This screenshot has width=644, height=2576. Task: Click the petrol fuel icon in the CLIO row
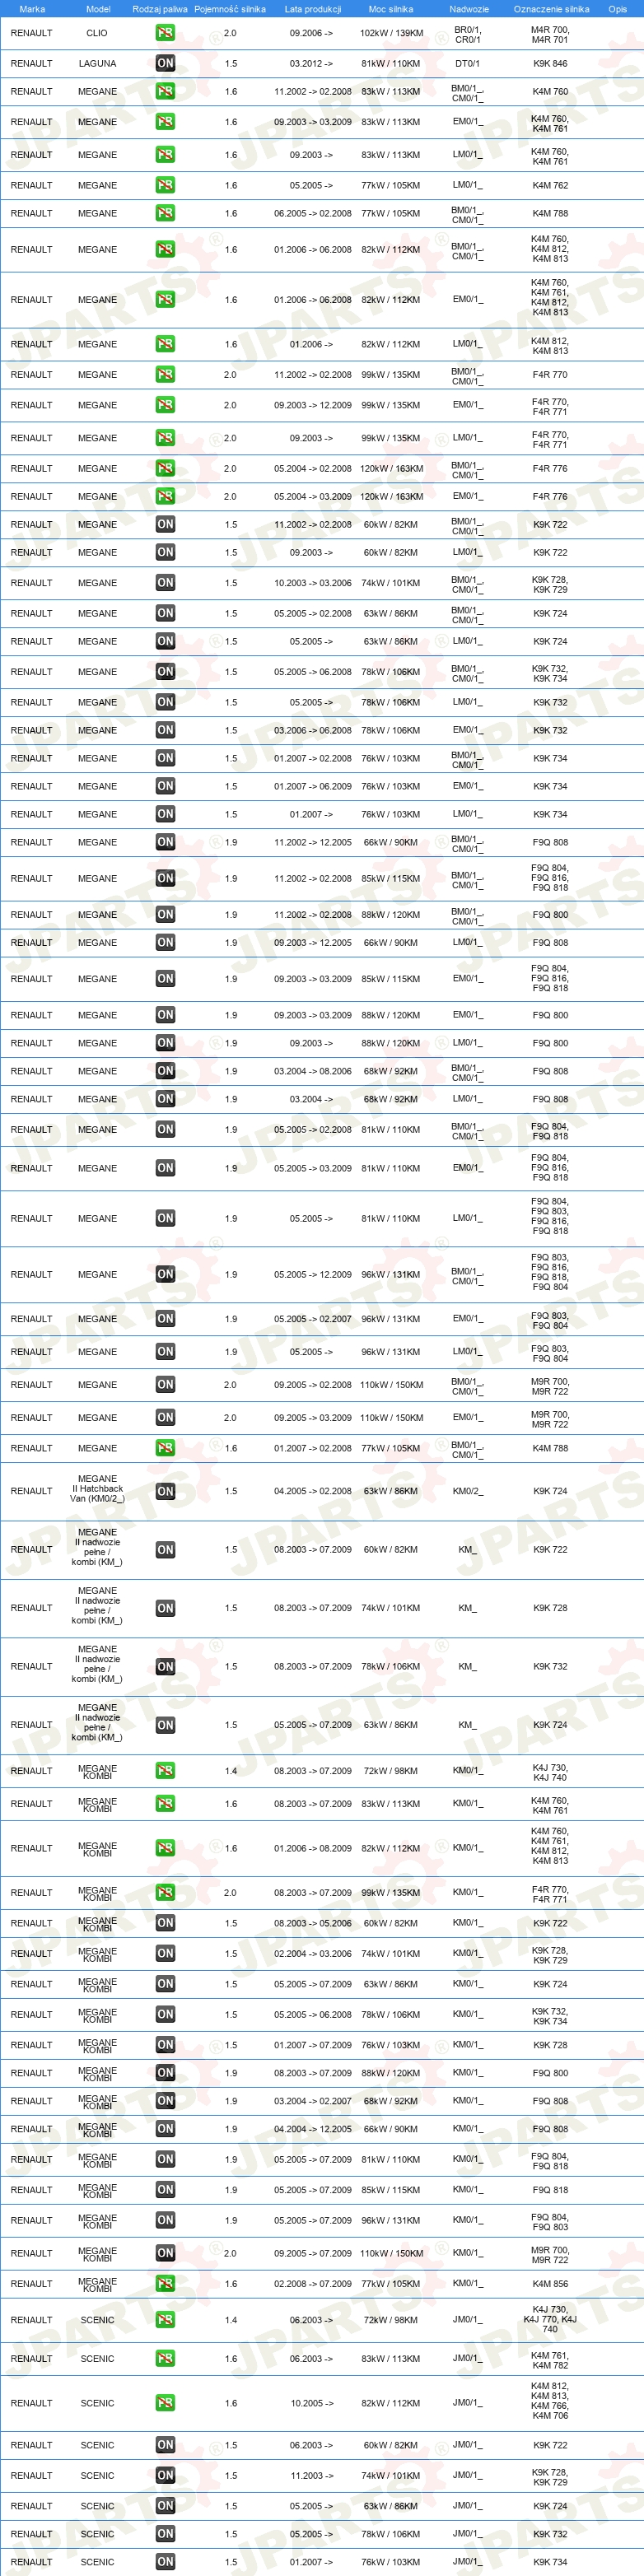(165, 33)
